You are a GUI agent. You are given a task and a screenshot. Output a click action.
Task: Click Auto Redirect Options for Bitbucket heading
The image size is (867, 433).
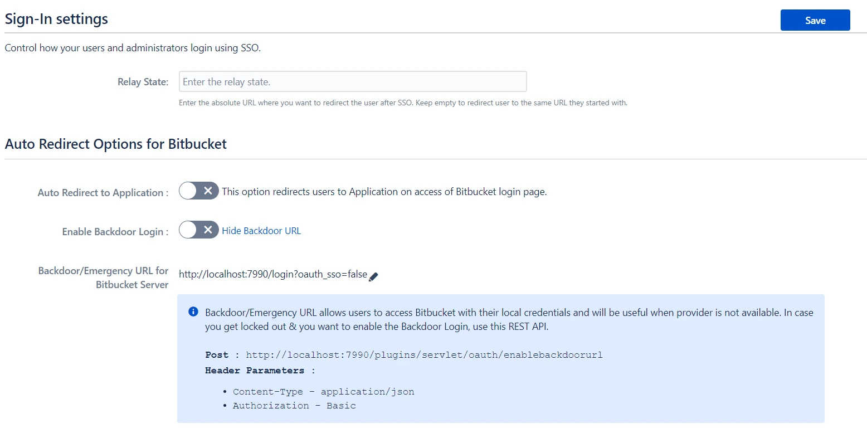[x=116, y=144]
